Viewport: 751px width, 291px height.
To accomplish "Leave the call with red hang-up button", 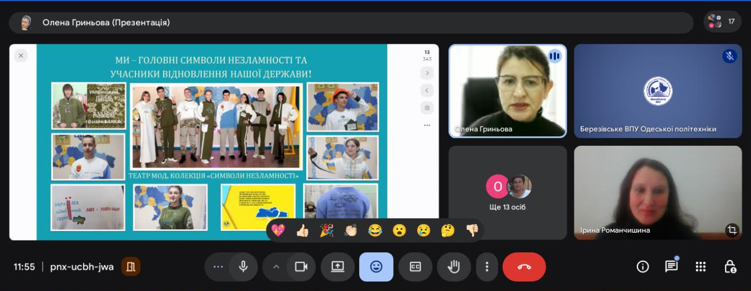I will click(524, 267).
